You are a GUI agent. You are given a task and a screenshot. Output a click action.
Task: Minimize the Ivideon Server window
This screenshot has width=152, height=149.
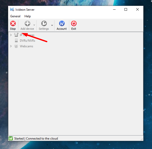pyautogui.click(x=114, y=9)
